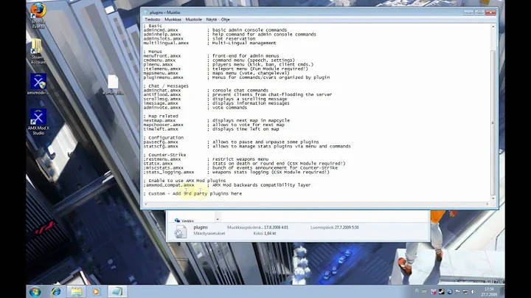The height and width of the screenshot is (298, 531).
Task: Open the Tiedosto menu in Notepad
Action: coord(153,20)
